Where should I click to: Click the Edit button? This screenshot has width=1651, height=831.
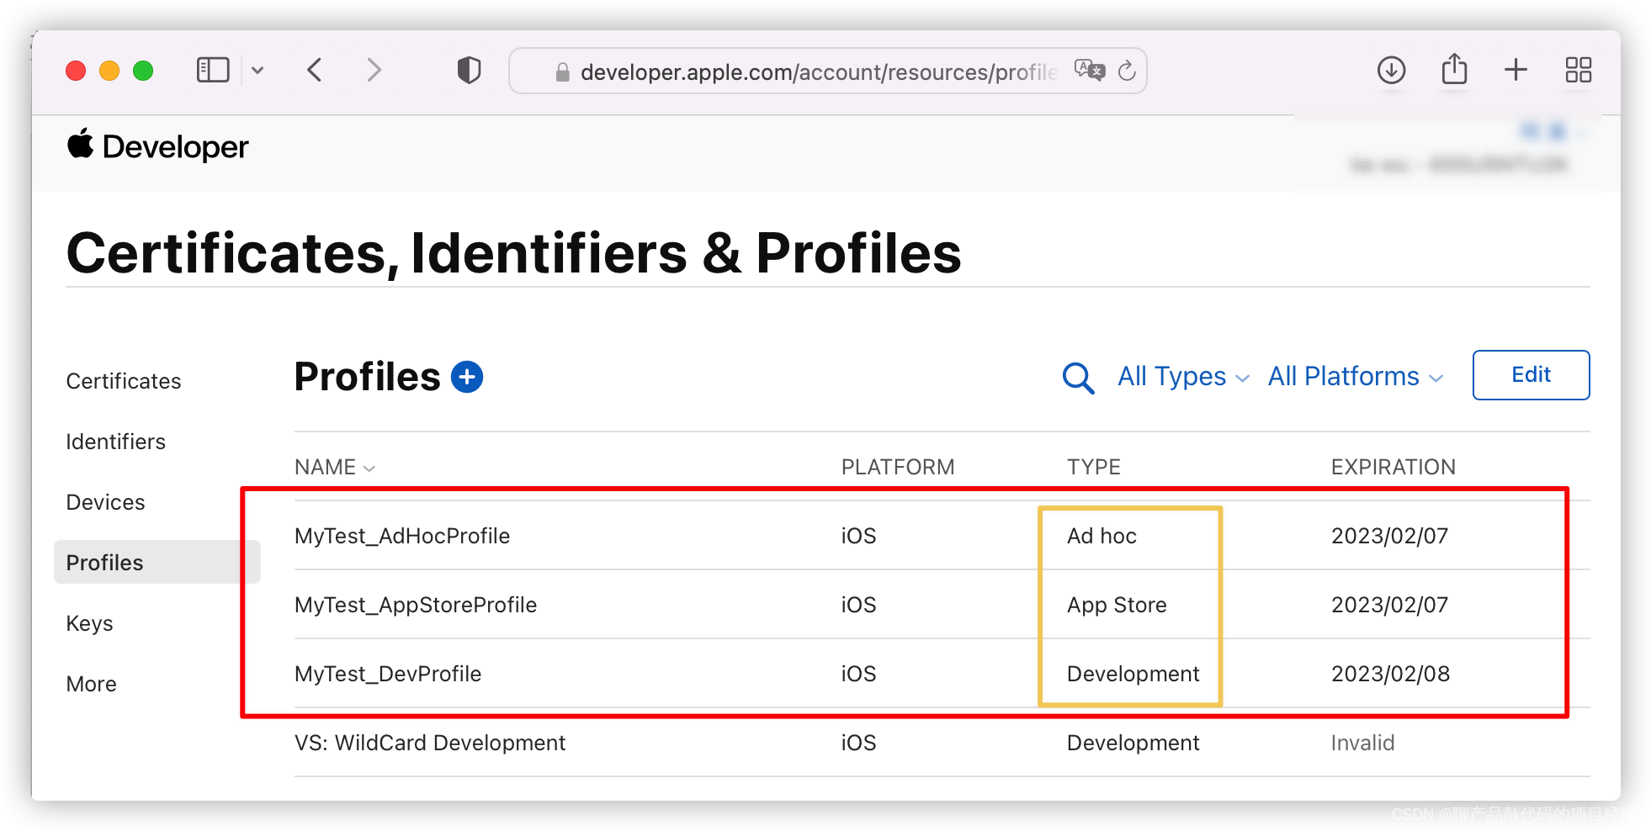[x=1531, y=375]
